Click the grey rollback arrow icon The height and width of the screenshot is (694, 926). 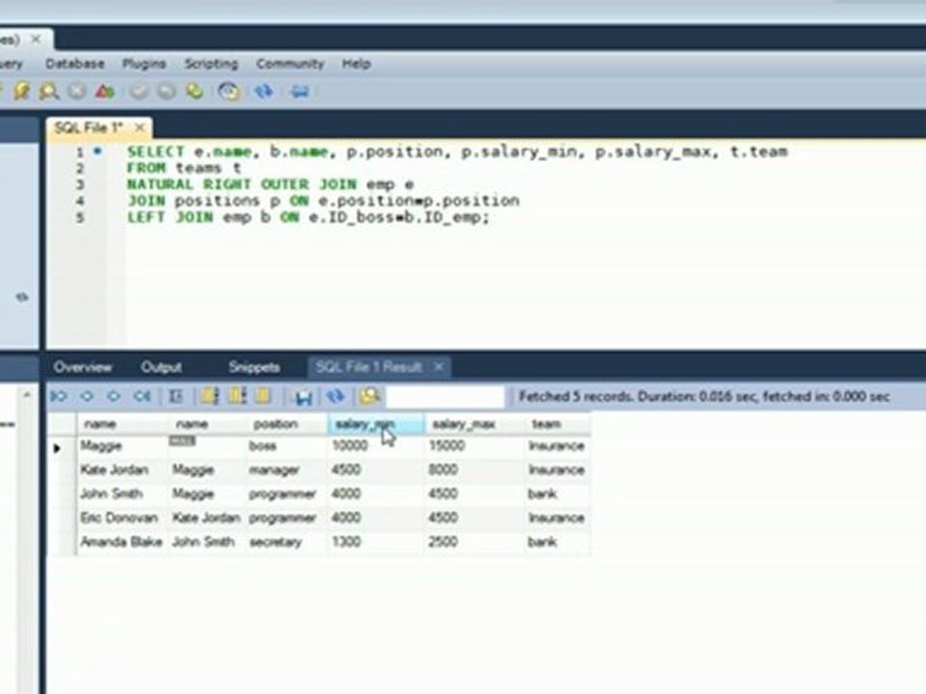pos(167,92)
